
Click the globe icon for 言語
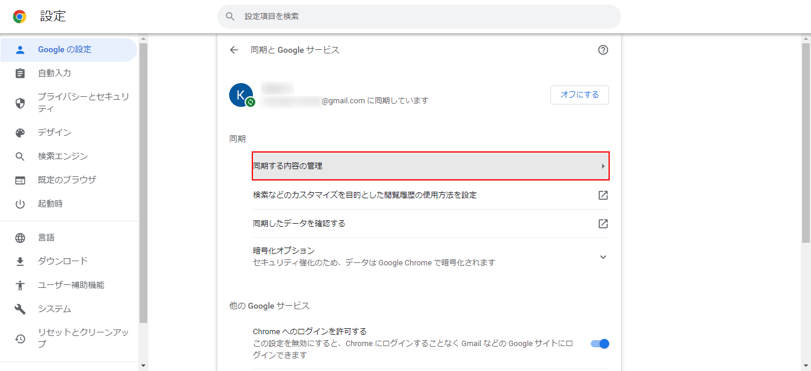point(20,238)
